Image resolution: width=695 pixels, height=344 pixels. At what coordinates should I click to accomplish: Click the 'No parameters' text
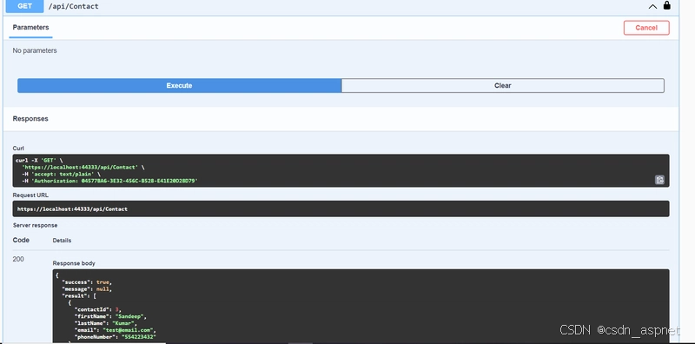coord(35,50)
